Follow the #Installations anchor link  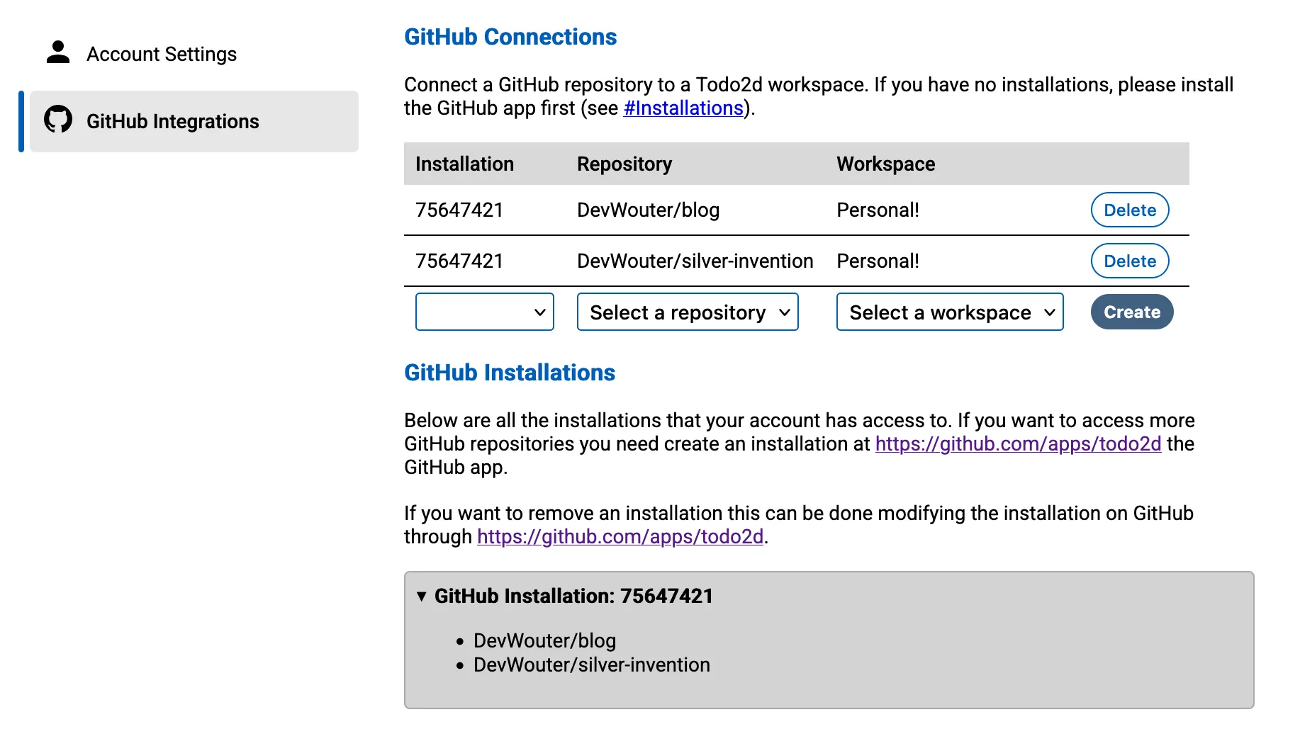tap(683, 108)
